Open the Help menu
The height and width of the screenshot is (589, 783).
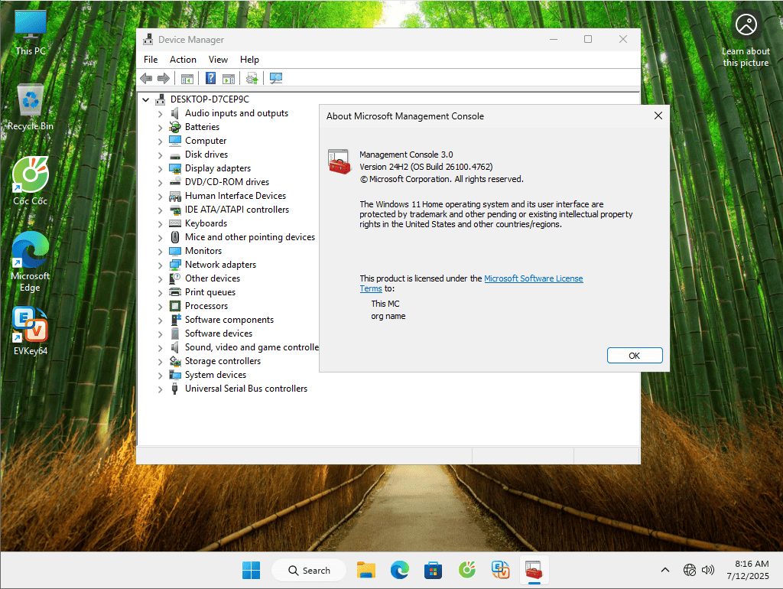point(249,60)
